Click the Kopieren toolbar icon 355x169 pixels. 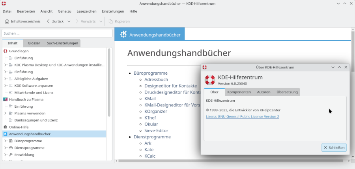[x=111, y=22]
